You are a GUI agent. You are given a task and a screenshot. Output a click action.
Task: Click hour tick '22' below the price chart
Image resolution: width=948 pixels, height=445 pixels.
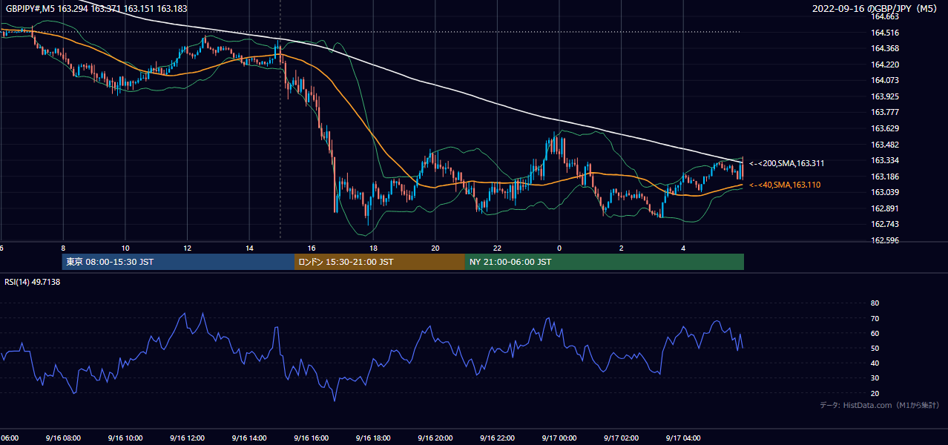[x=497, y=248]
